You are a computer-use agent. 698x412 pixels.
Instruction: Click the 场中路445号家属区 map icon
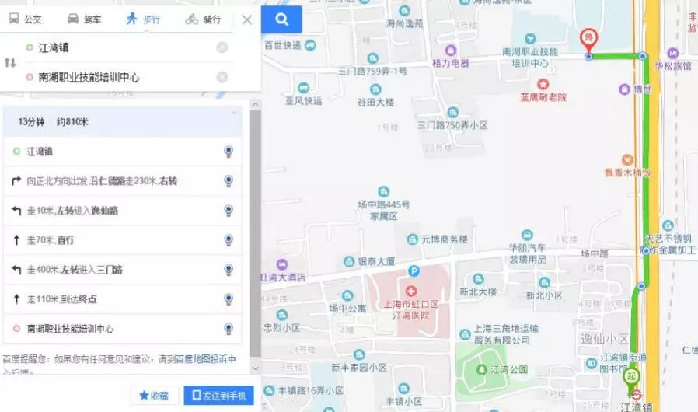pos(383,191)
